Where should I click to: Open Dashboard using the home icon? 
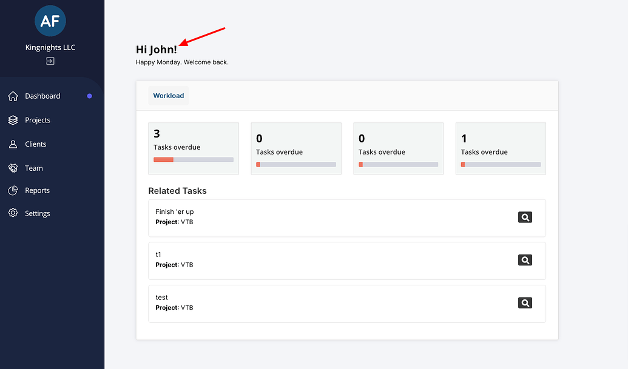(x=13, y=96)
